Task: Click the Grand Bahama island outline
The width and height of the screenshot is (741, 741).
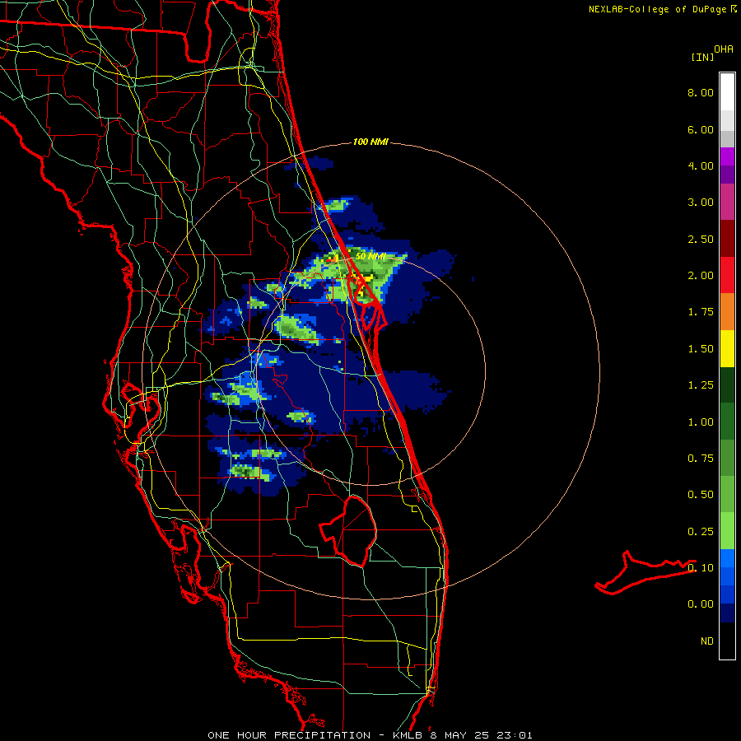Action: pos(645,573)
